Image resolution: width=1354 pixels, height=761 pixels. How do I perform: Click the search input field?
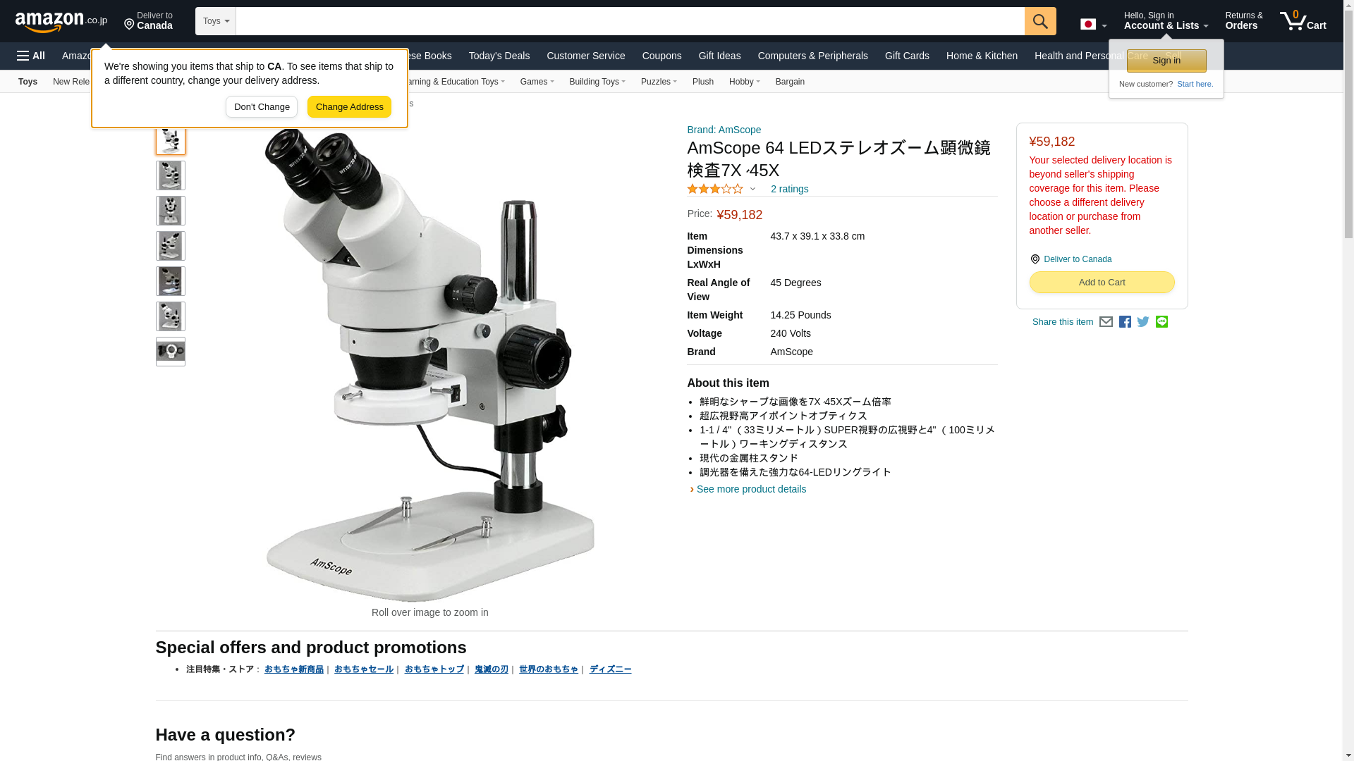coord(630,21)
